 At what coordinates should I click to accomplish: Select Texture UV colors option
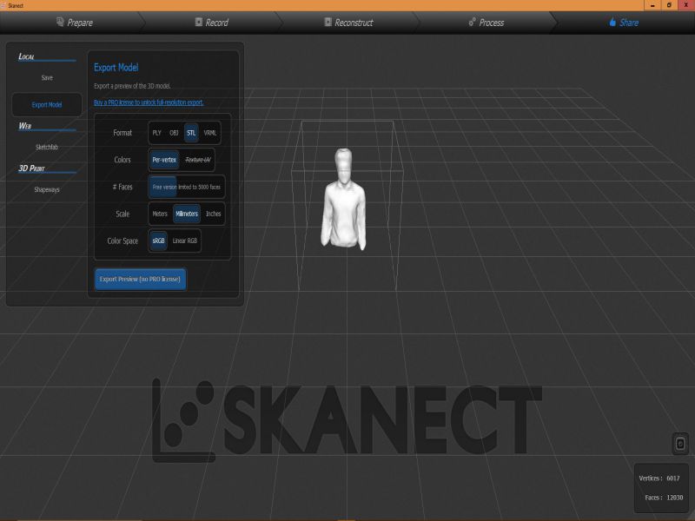pos(198,160)
